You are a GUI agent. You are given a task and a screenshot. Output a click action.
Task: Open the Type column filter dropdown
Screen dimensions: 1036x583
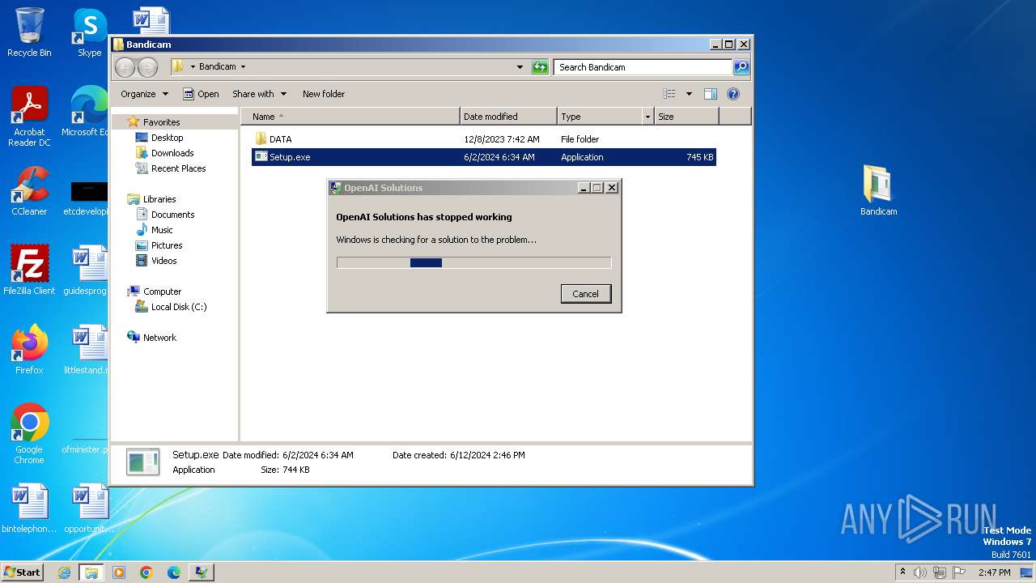tap(647, 117)
